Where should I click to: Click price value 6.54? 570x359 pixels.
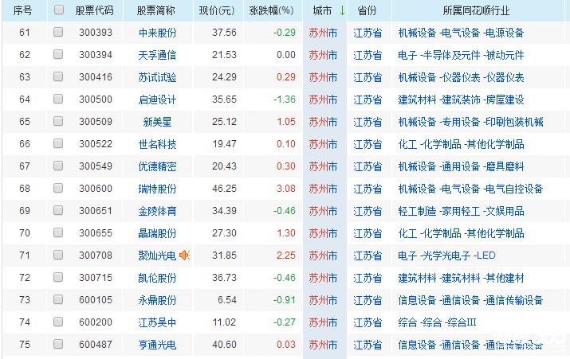point(227,300)
